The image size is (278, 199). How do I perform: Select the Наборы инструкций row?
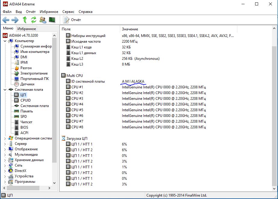click(150, 36)
